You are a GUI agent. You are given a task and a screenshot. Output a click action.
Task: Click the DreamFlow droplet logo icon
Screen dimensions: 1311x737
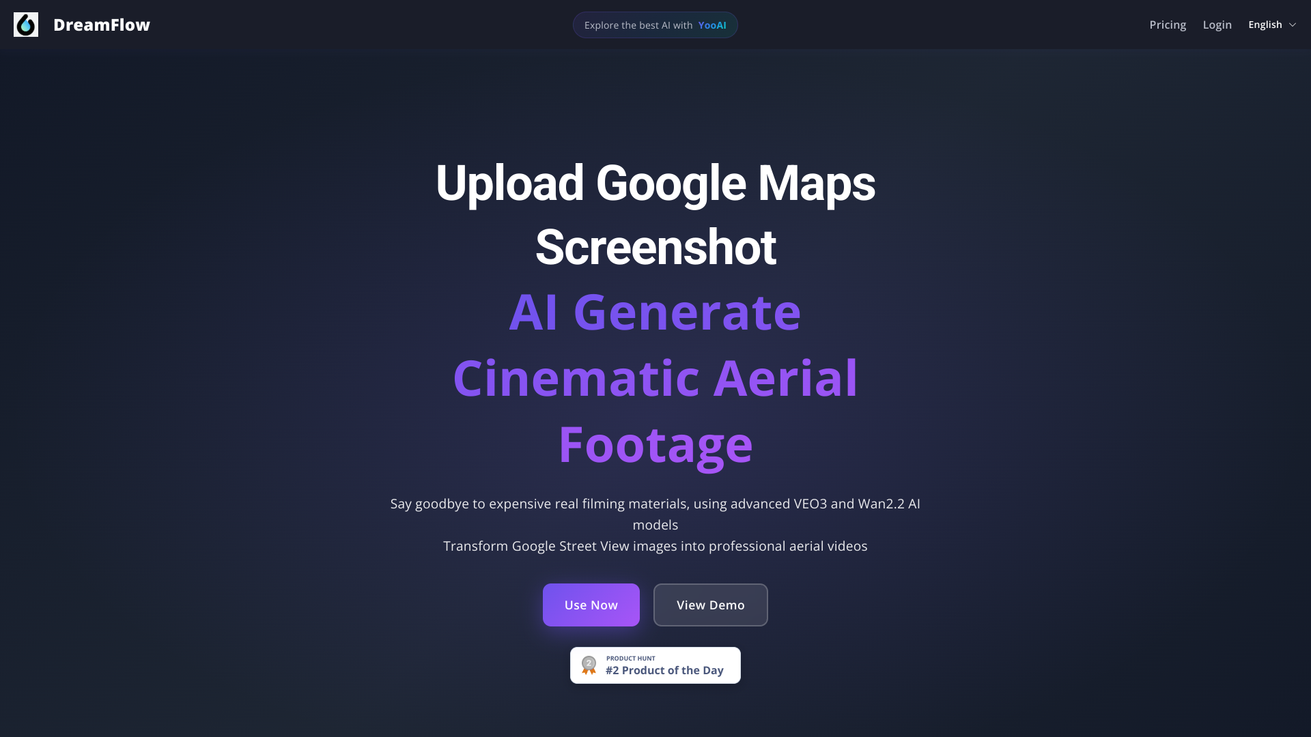tap(26, 25)
